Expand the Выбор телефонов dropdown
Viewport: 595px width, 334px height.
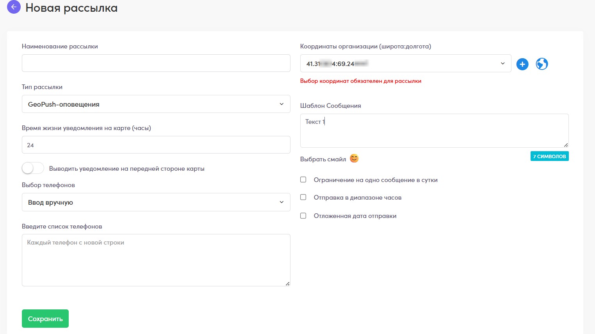click(156, 202)
